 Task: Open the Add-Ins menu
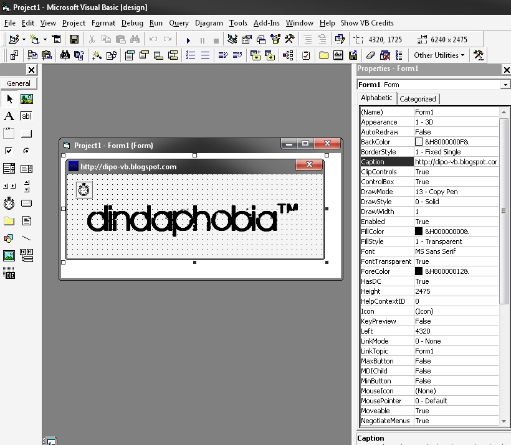(266, 23)
